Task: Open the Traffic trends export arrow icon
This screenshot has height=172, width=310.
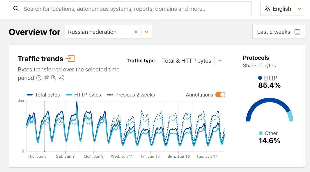Action: tap(70, 59)
